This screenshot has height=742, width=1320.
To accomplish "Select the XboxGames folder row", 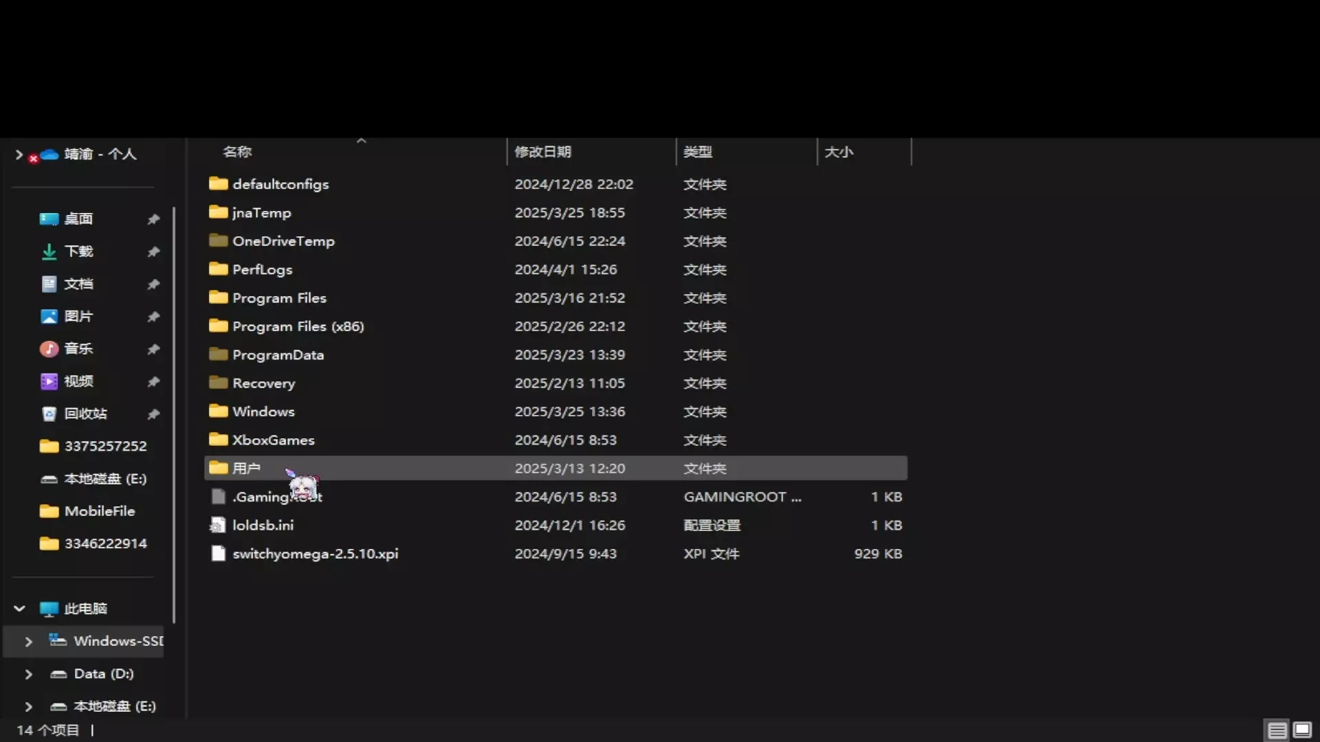I will coord(555,440).
